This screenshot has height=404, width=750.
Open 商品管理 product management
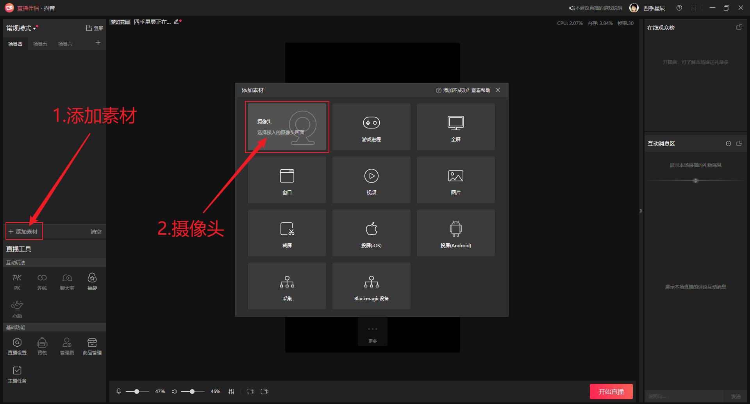pyautogui.click(x=92, y=346)
